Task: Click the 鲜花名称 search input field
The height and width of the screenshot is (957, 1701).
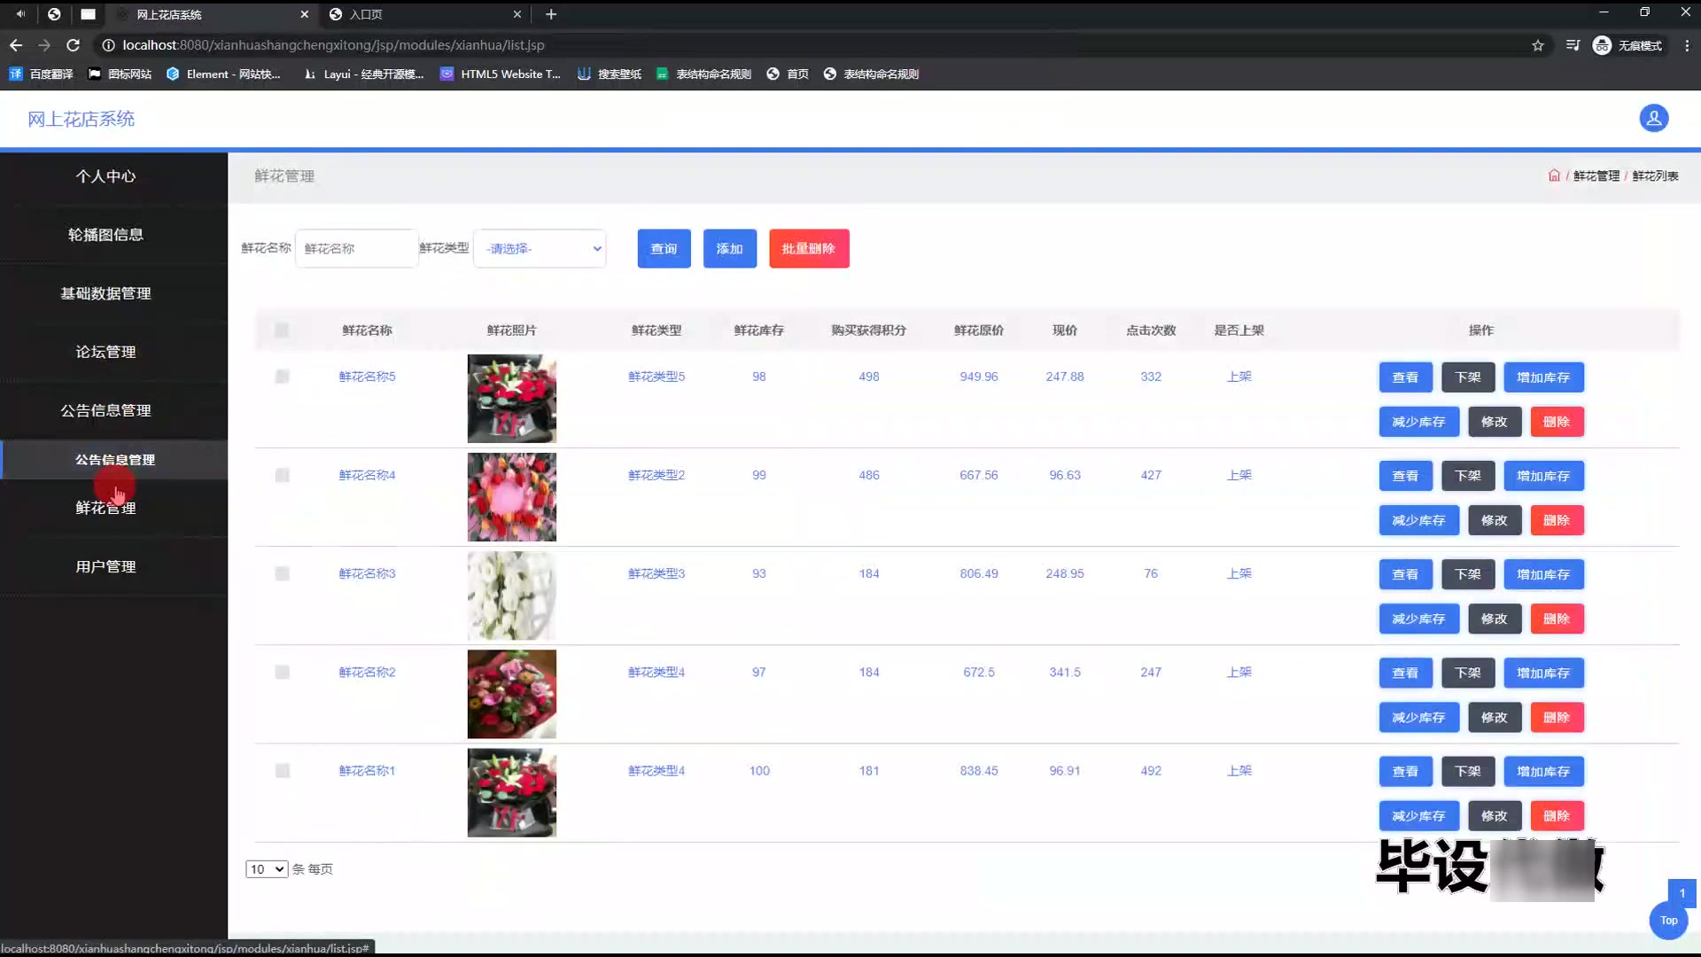Action: tap(356, 249)
